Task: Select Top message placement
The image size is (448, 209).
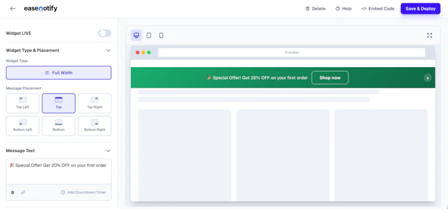Action: 59,103
